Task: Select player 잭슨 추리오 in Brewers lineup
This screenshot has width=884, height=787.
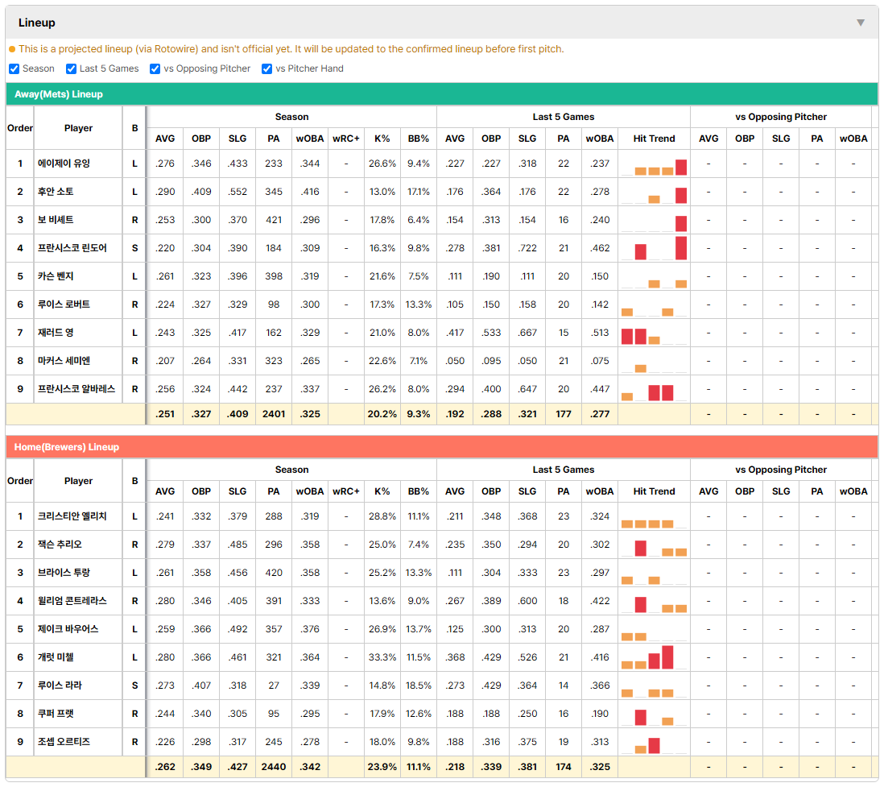Action: (x=60, y=545)
